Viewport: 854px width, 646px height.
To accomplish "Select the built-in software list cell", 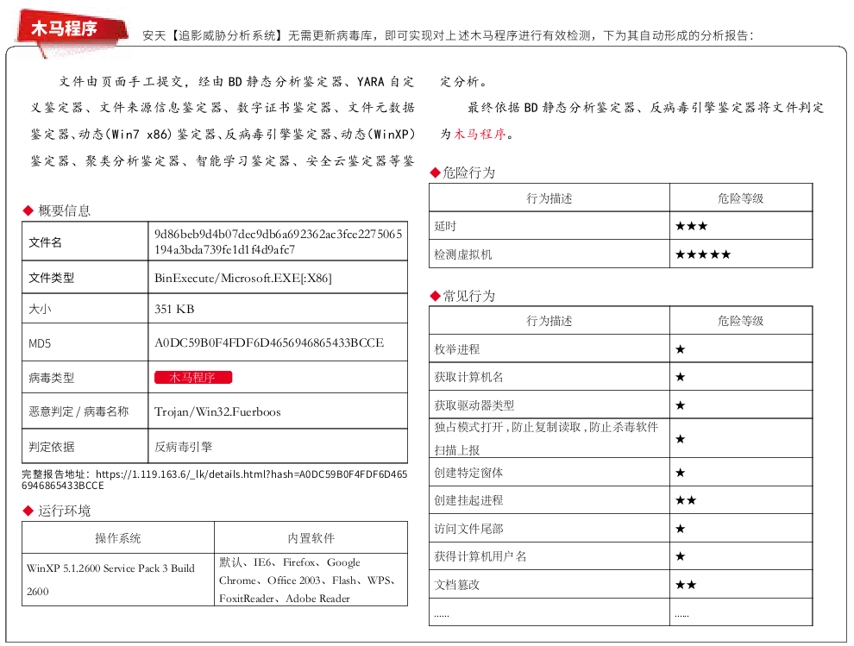I will click(x=311, y=580).
